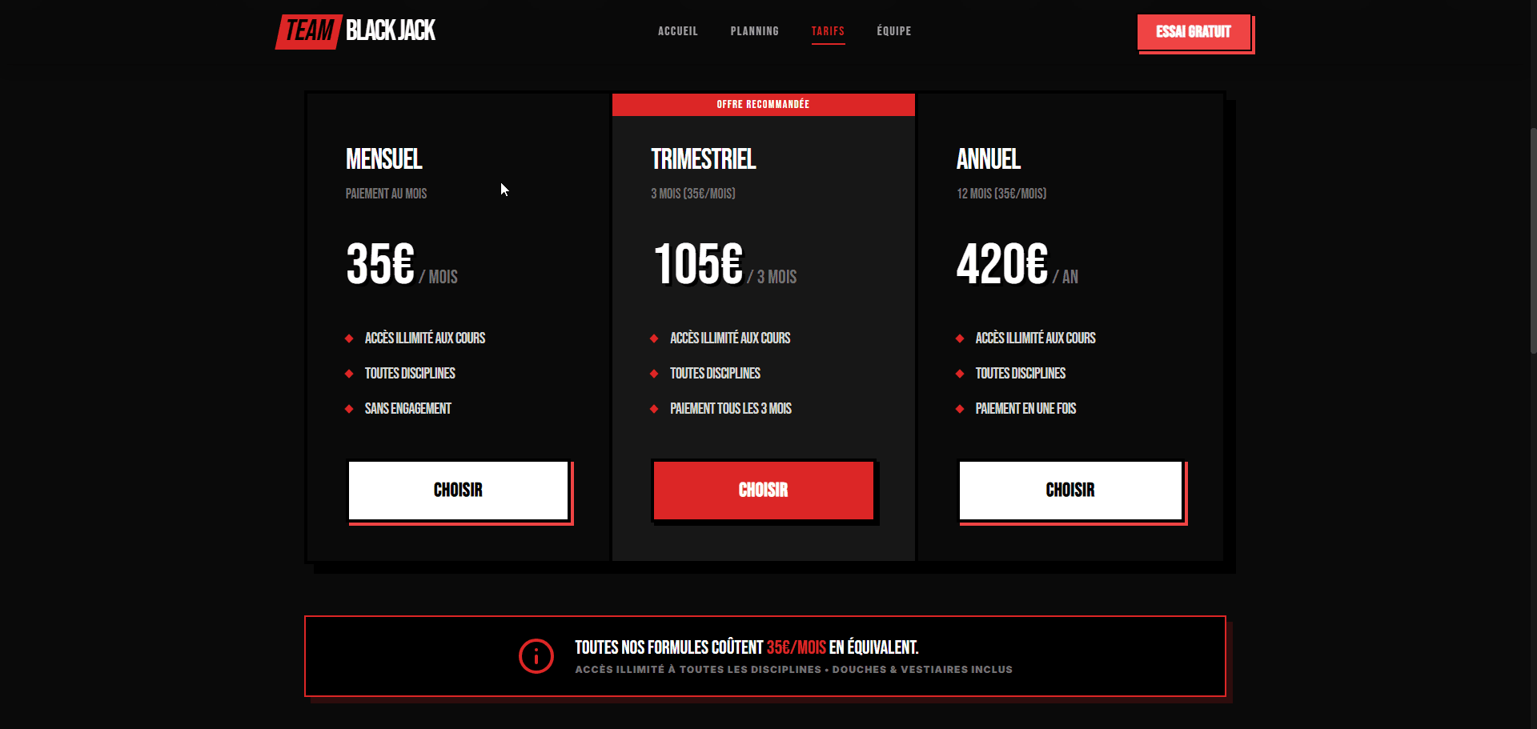Select the Annuel plan Choisir button
This screenshot has height=729, width=1537.
coord(1069,491)
